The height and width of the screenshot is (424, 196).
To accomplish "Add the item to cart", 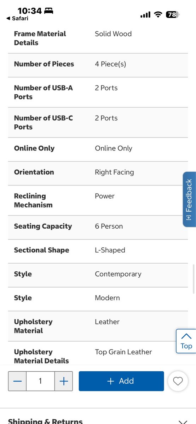I will pyautogui.click(x=121, y=381).
